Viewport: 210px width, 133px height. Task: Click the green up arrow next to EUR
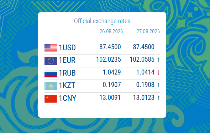[x=158, y=60]
